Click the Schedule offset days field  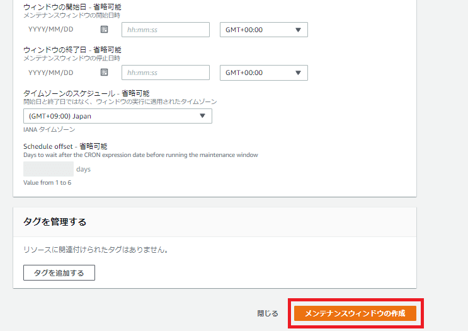[x=49, y=169]
